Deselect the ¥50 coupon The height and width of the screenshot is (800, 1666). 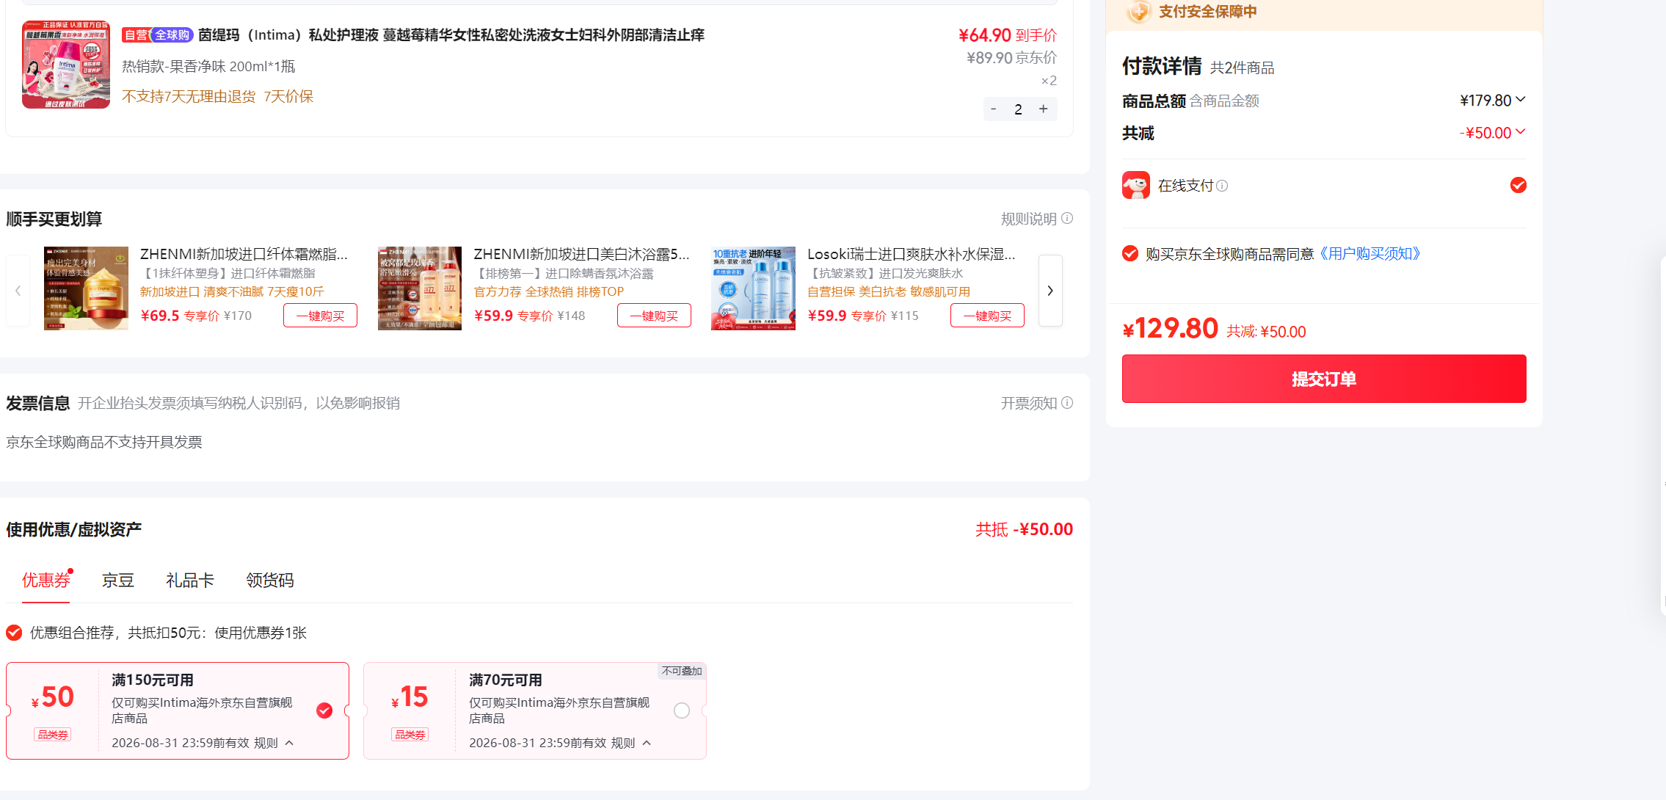click(324, 710)
